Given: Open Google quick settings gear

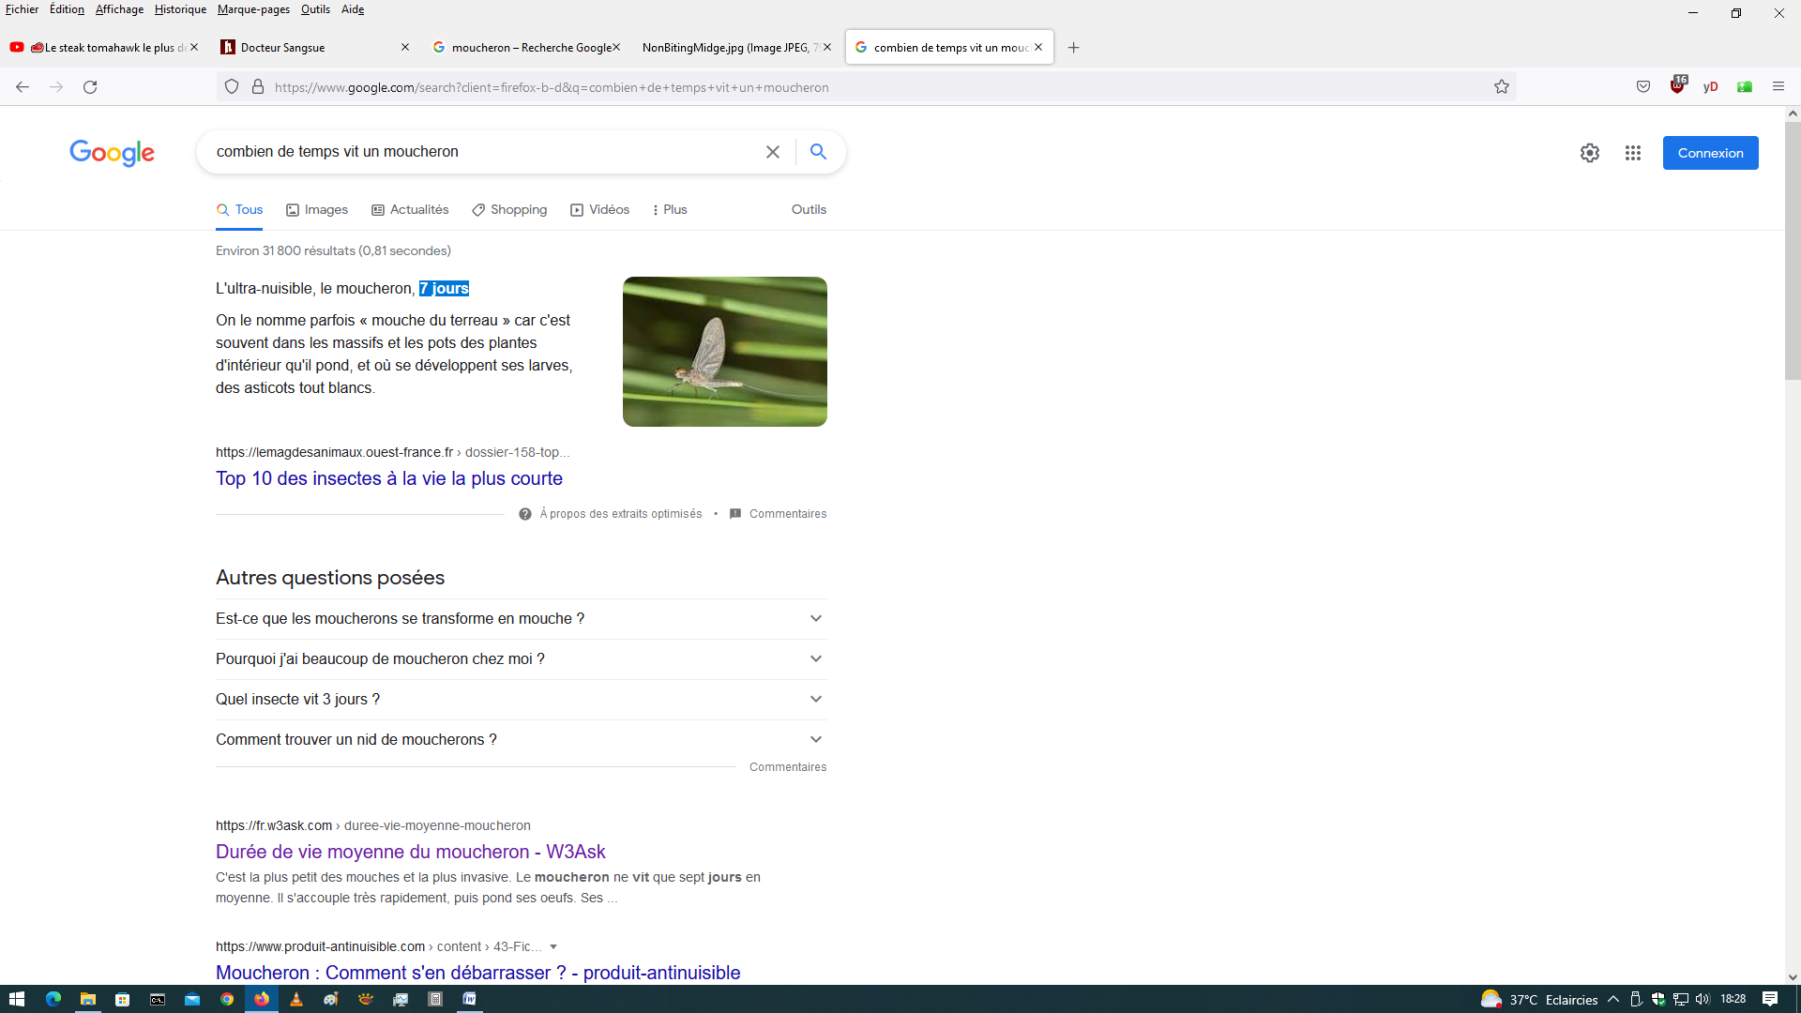Looking at the screenshot, I should point(1589,153).
